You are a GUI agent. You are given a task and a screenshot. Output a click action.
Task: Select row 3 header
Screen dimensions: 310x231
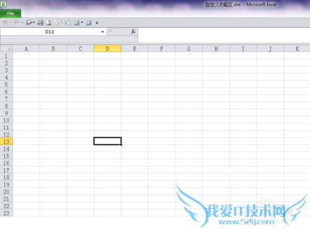(x=6, y=70)
